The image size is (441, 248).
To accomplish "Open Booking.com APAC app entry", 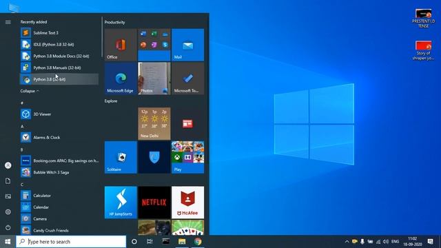I will pyautogui.click(x=59, y=161).
